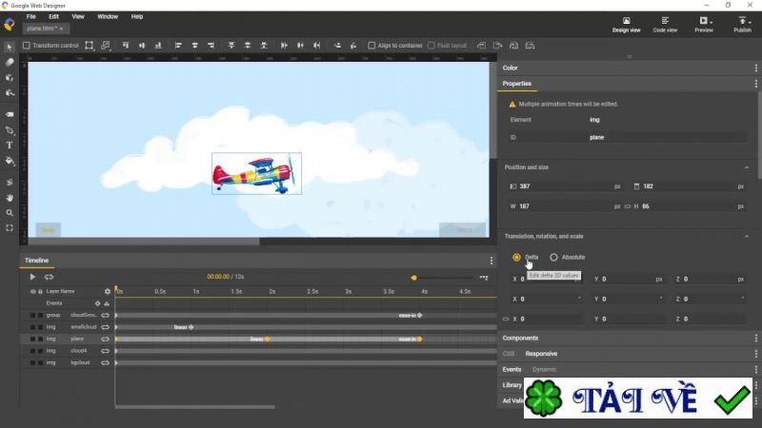762x428 pixels.
Task: Switch to Code view
Action: point(665,24)
